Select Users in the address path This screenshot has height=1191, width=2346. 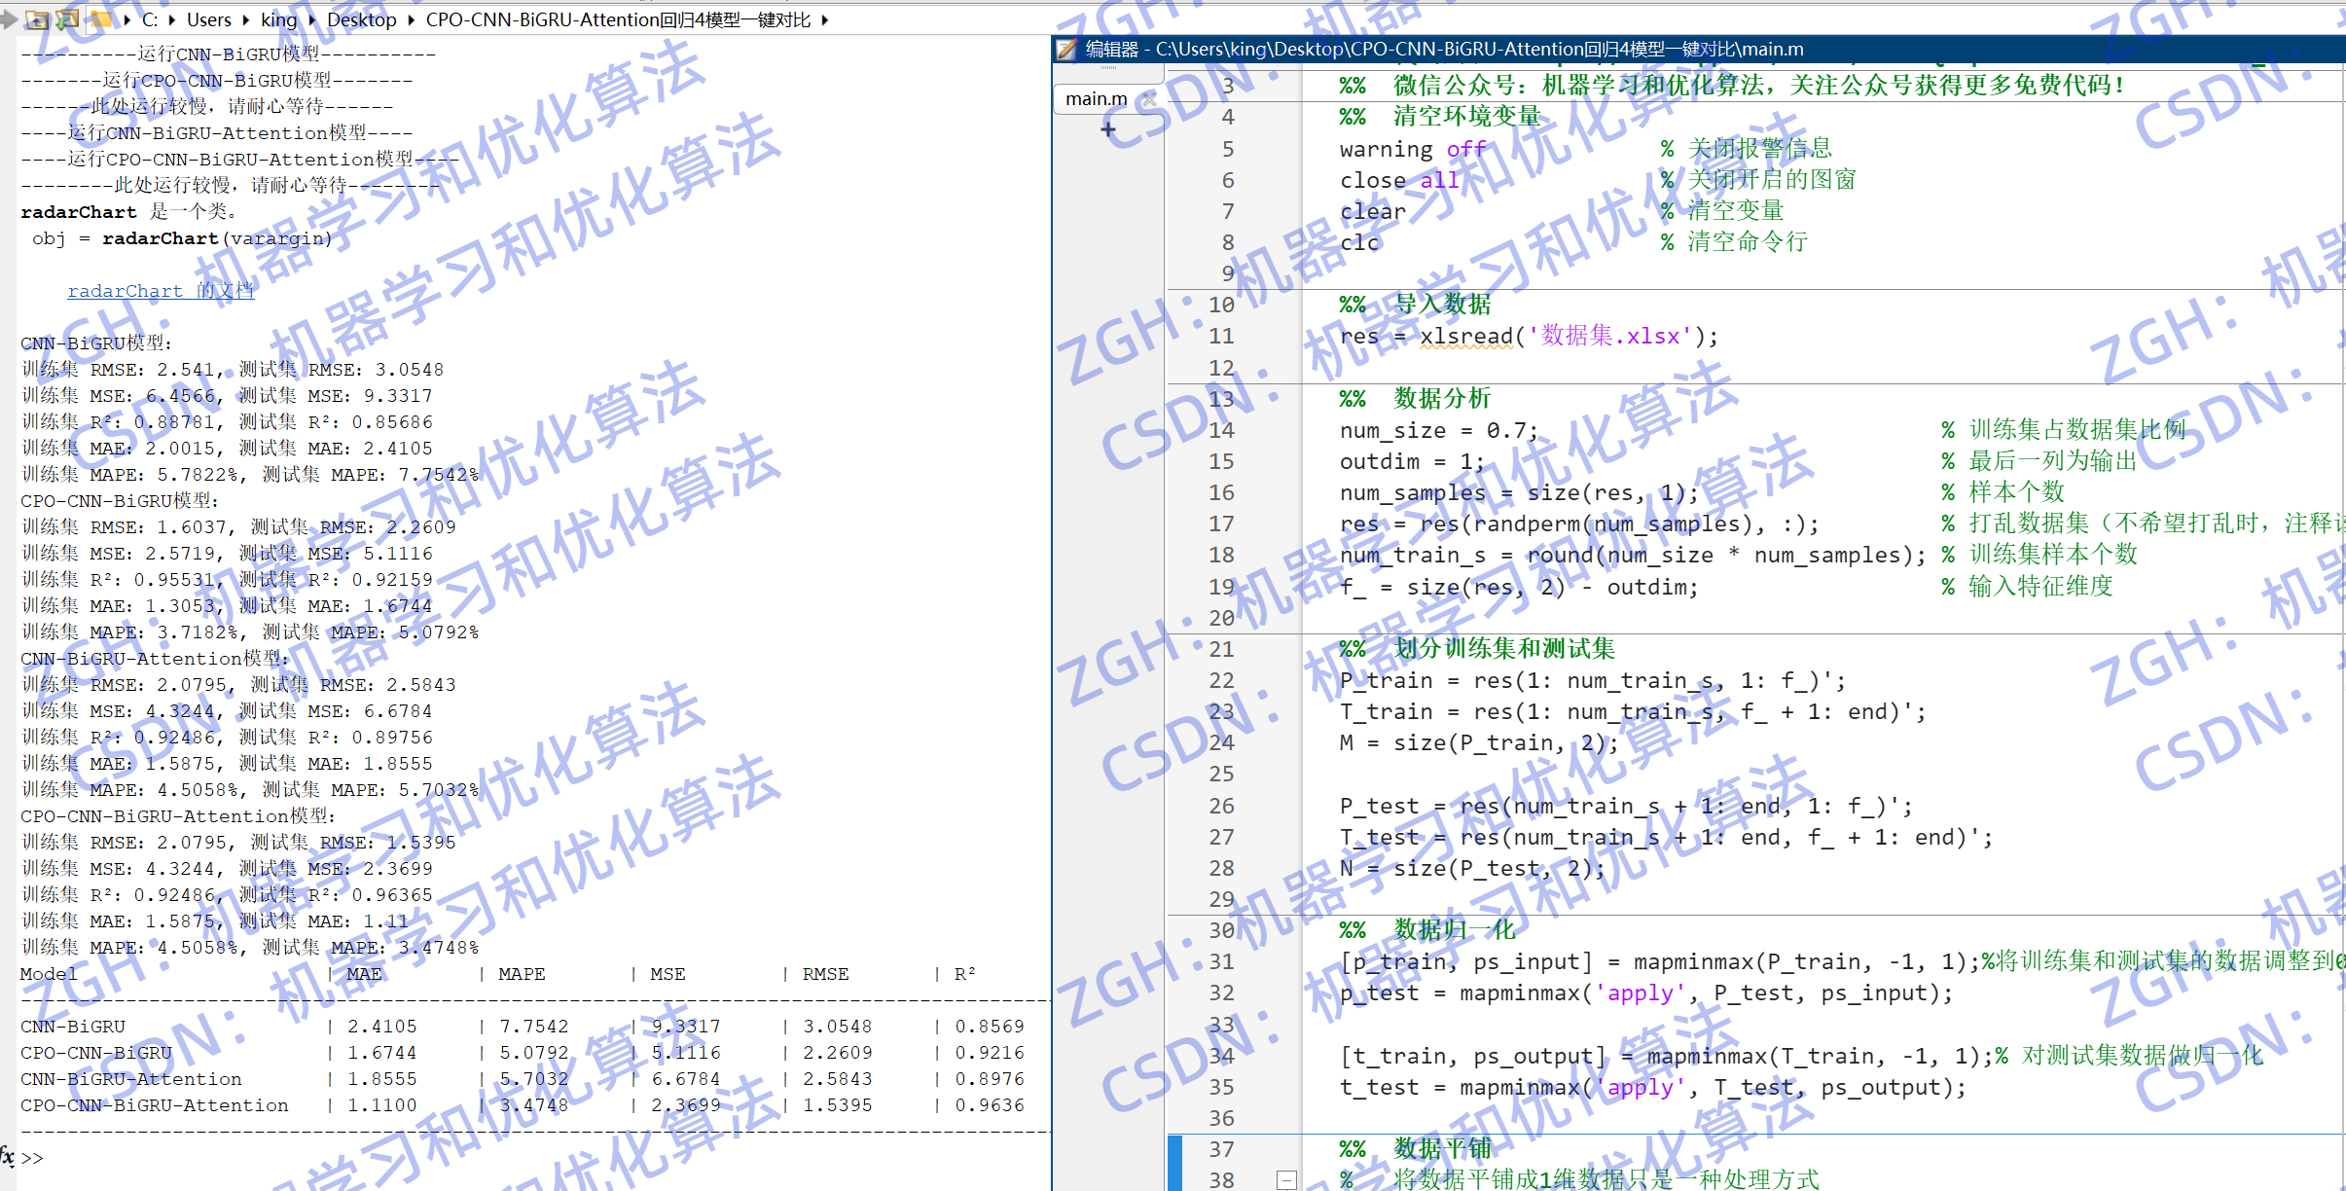coord(209,19)
